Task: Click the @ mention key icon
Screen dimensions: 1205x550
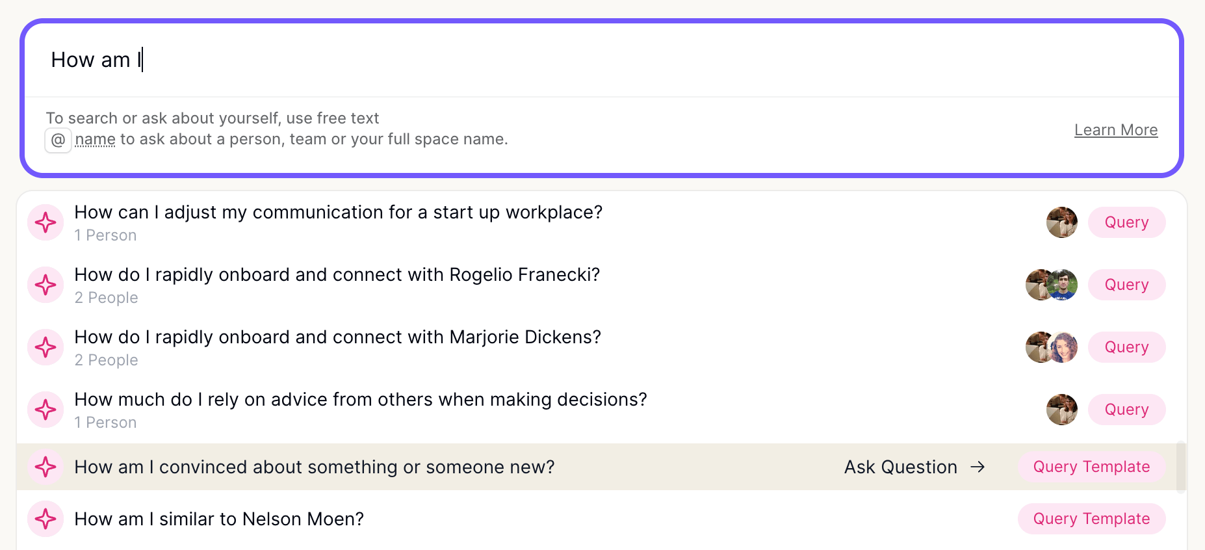Action: 58,140
